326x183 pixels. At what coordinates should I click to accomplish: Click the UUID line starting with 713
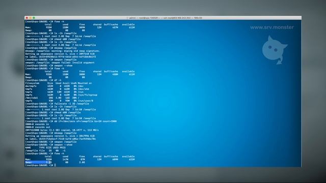(61, 139)
